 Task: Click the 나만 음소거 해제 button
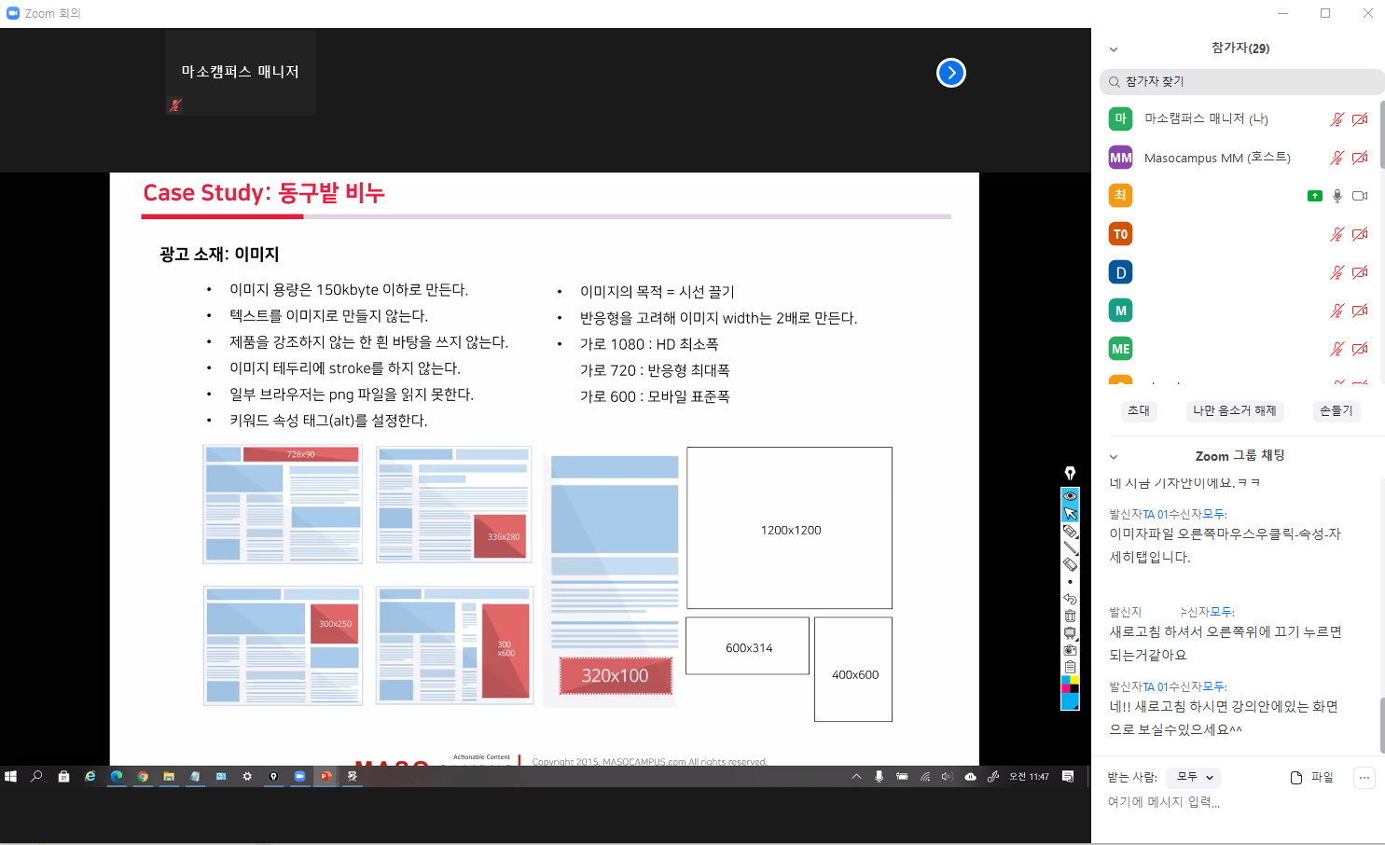(x=1234, y=411)
